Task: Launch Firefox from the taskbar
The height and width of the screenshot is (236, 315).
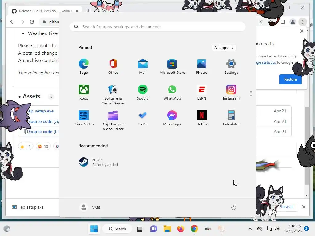Action: coord(181,229)
